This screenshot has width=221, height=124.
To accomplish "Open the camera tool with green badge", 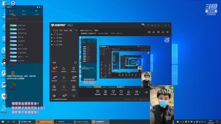I will coord(73,79).
